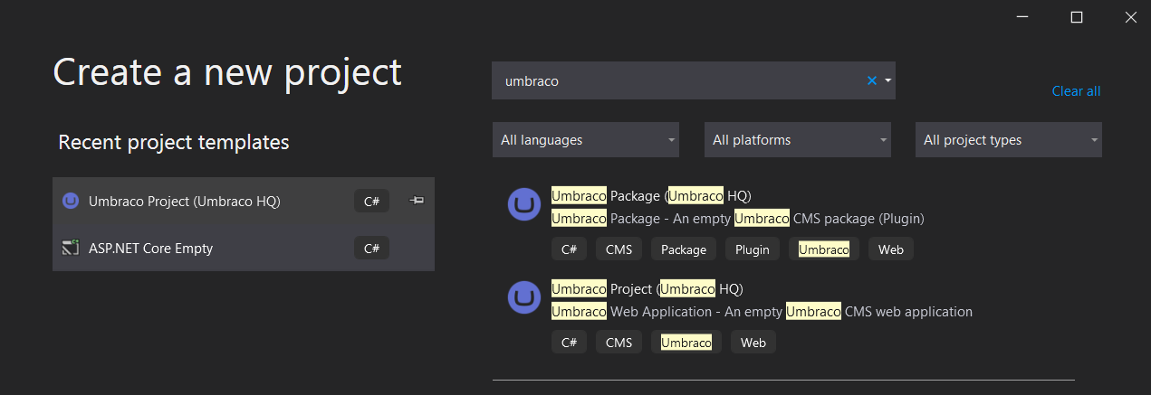
Task: Click the Umbraco icon in recent templates
Action: click(71, 201)
